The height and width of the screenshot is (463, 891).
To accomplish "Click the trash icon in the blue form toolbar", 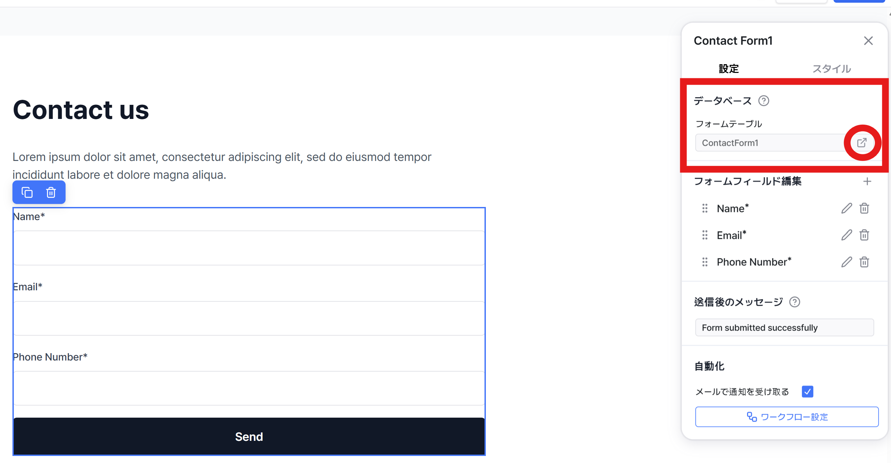I will click(51, 193).
